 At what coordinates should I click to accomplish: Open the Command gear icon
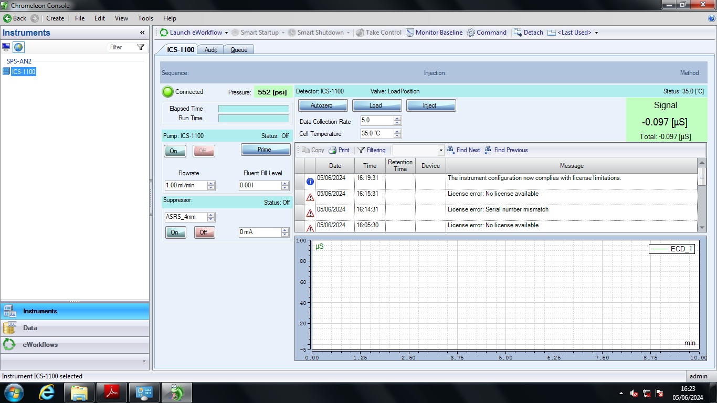471,33
